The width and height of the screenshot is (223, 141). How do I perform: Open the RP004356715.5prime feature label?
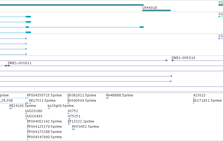44,95
